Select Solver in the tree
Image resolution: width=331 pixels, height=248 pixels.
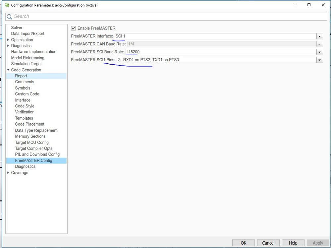tap(17, 28)
